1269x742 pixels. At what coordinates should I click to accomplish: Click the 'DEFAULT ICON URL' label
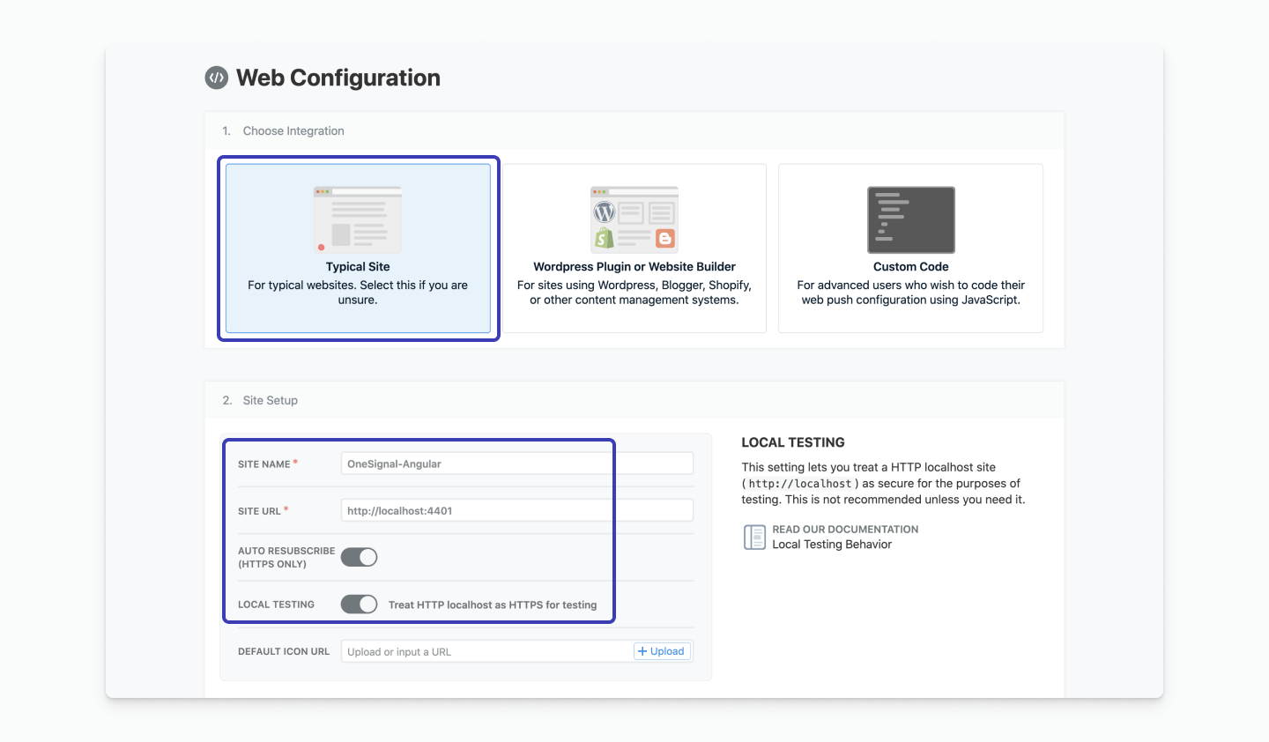(x=284, y=651)
